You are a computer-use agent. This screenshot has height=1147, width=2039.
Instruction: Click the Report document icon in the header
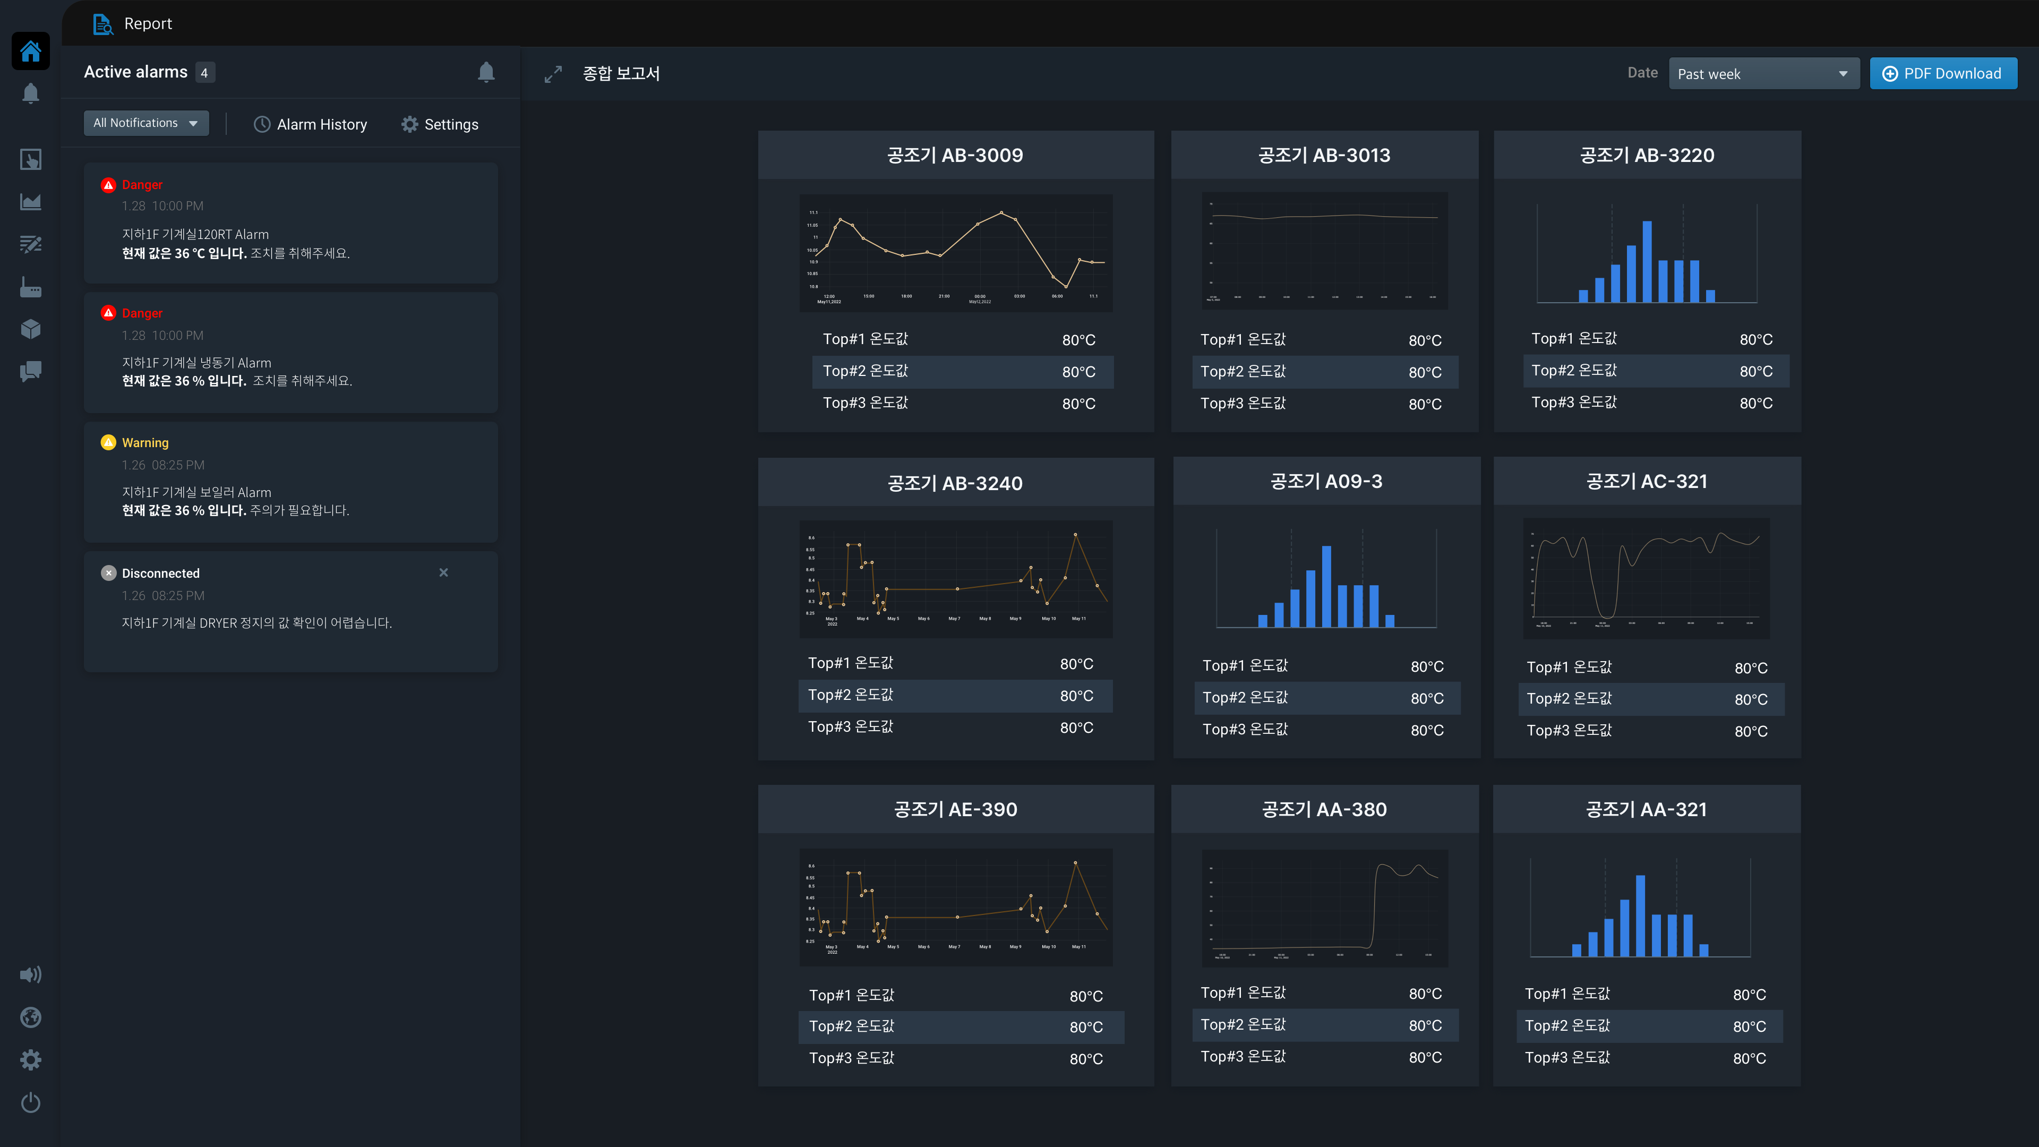103,24
